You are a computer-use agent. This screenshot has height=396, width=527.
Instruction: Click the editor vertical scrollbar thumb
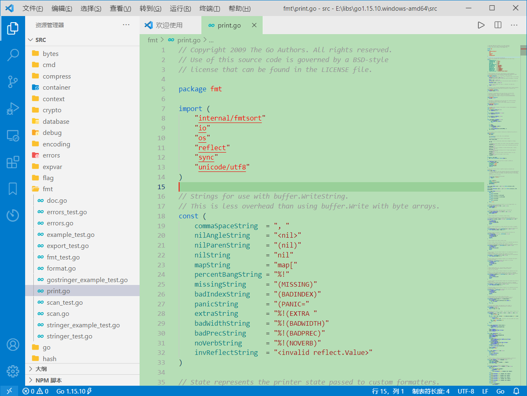(524, 50)
